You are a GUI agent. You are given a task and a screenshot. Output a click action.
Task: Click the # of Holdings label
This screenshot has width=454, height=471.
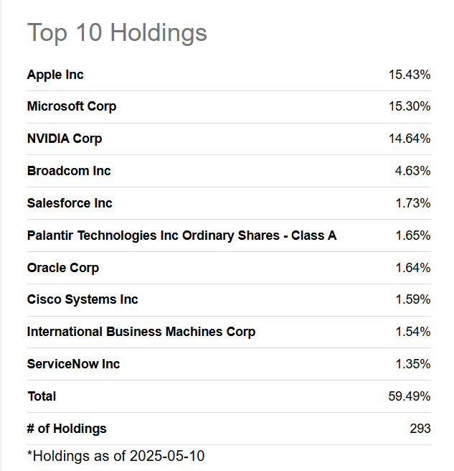pos(67,429)
